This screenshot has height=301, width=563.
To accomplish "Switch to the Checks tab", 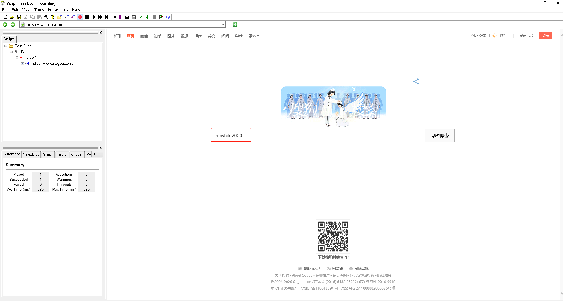I will [x=77, y=154].
